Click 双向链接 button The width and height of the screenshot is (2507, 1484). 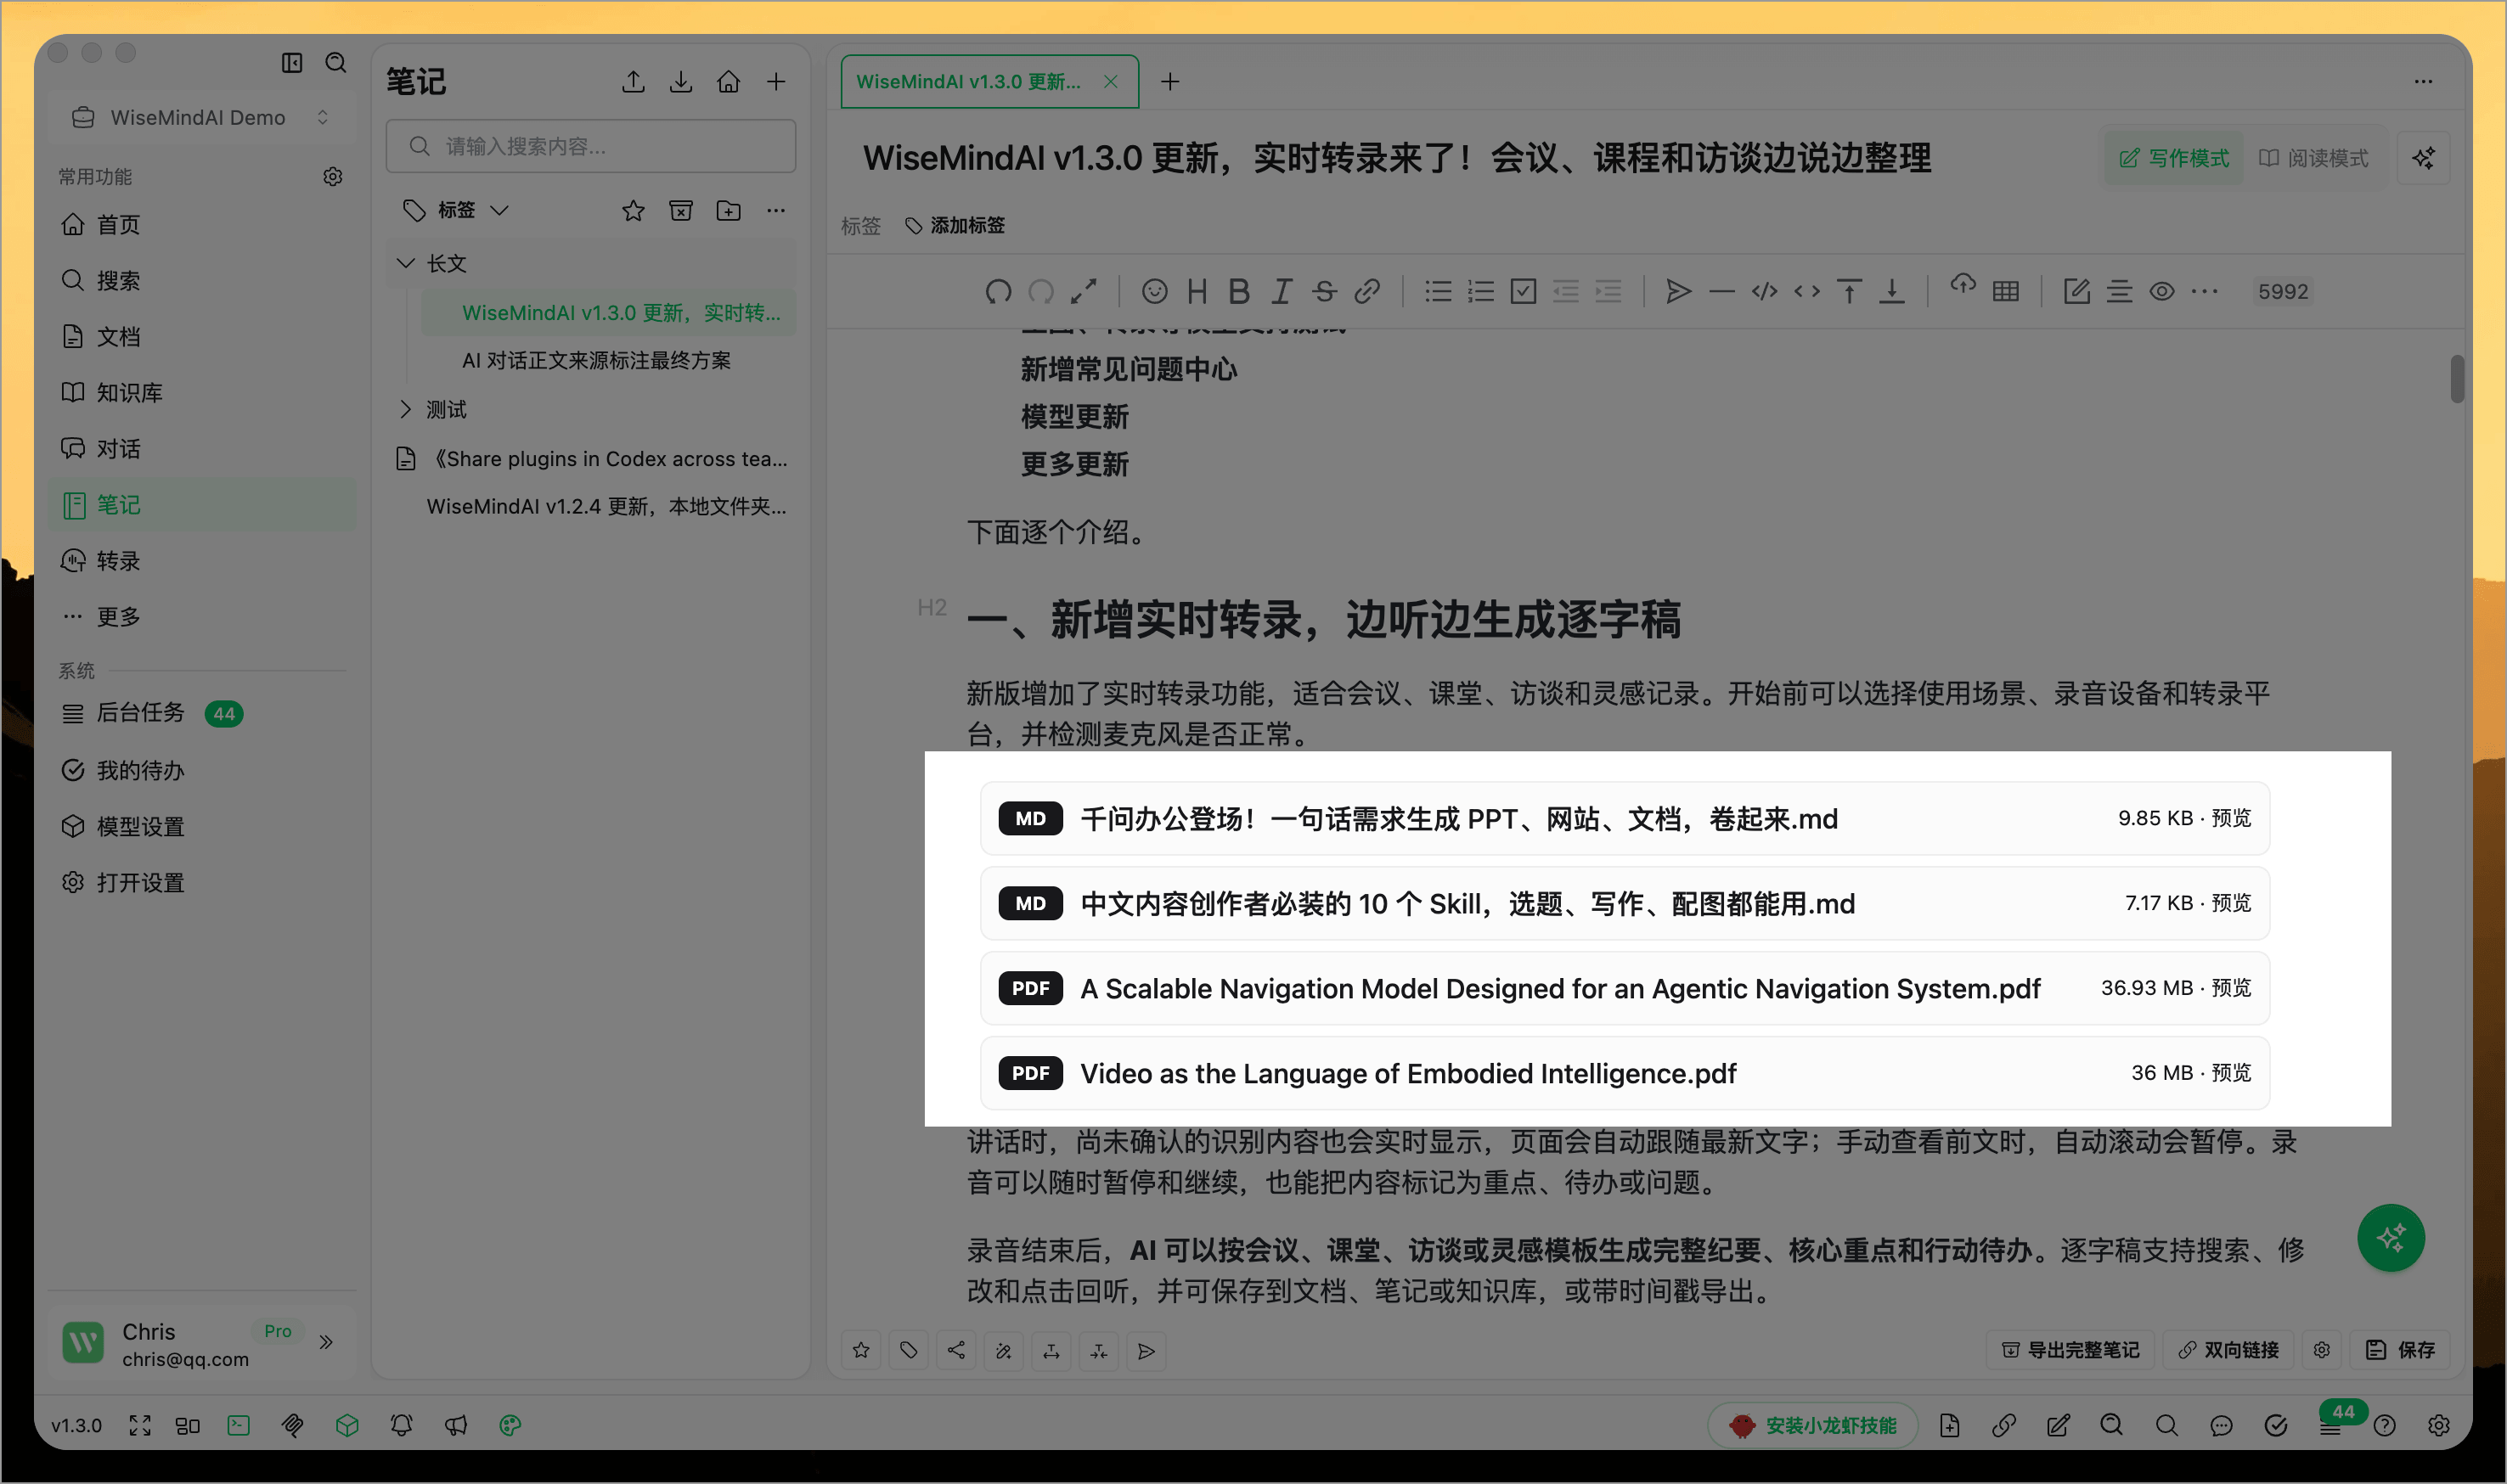[2229, 1350]
